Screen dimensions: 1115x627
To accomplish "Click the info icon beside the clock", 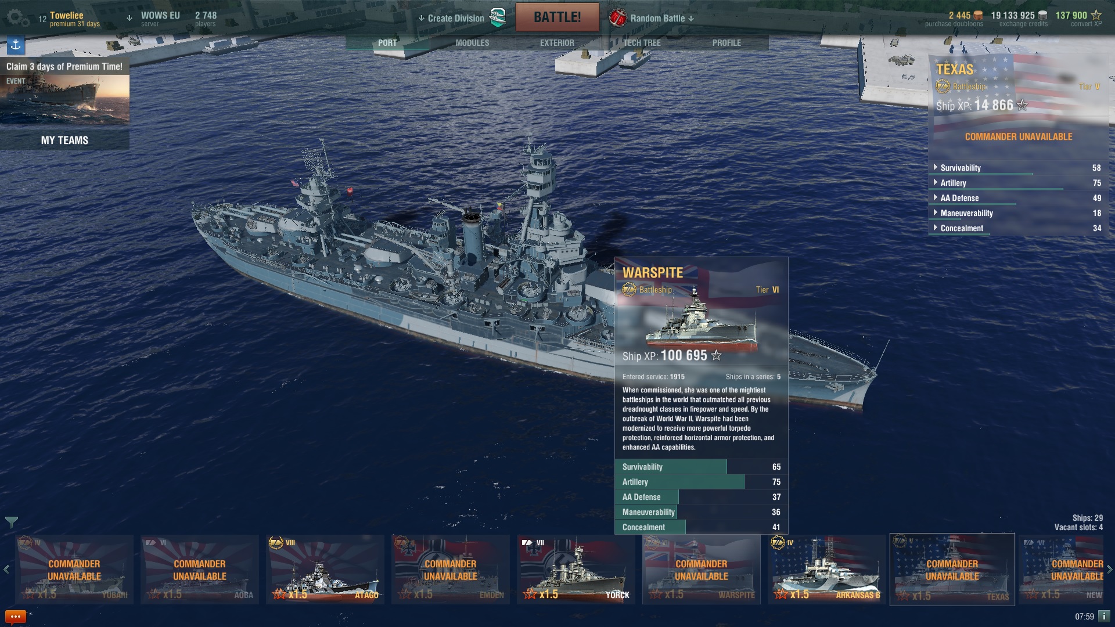I will click(x=1104, y=617).
